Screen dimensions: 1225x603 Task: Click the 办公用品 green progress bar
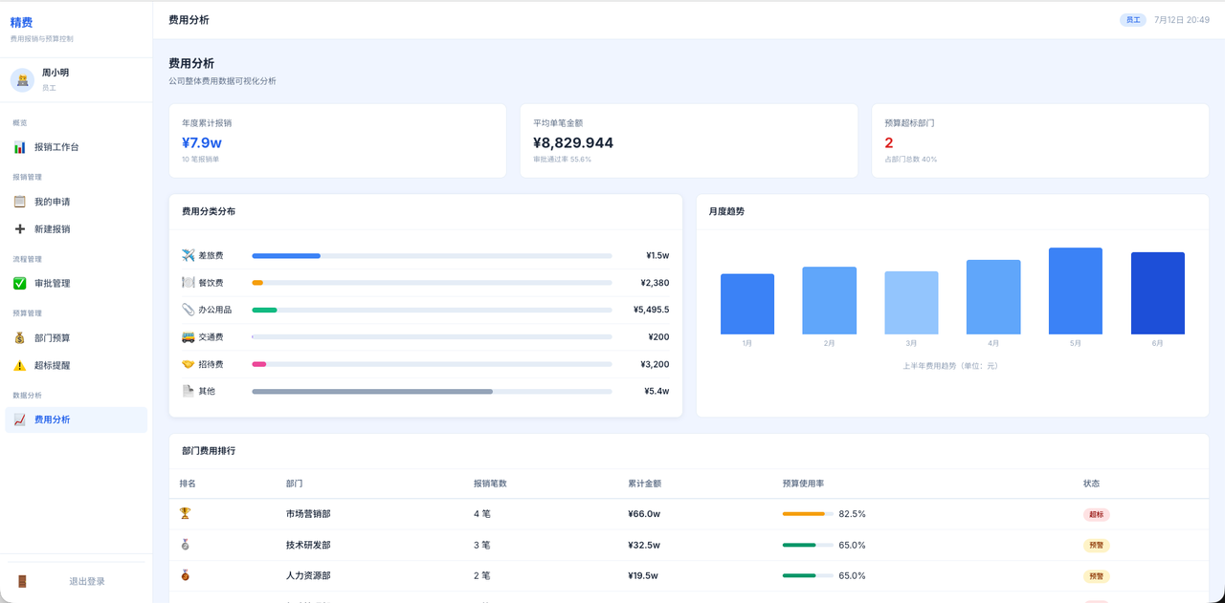tap(264, 310)
